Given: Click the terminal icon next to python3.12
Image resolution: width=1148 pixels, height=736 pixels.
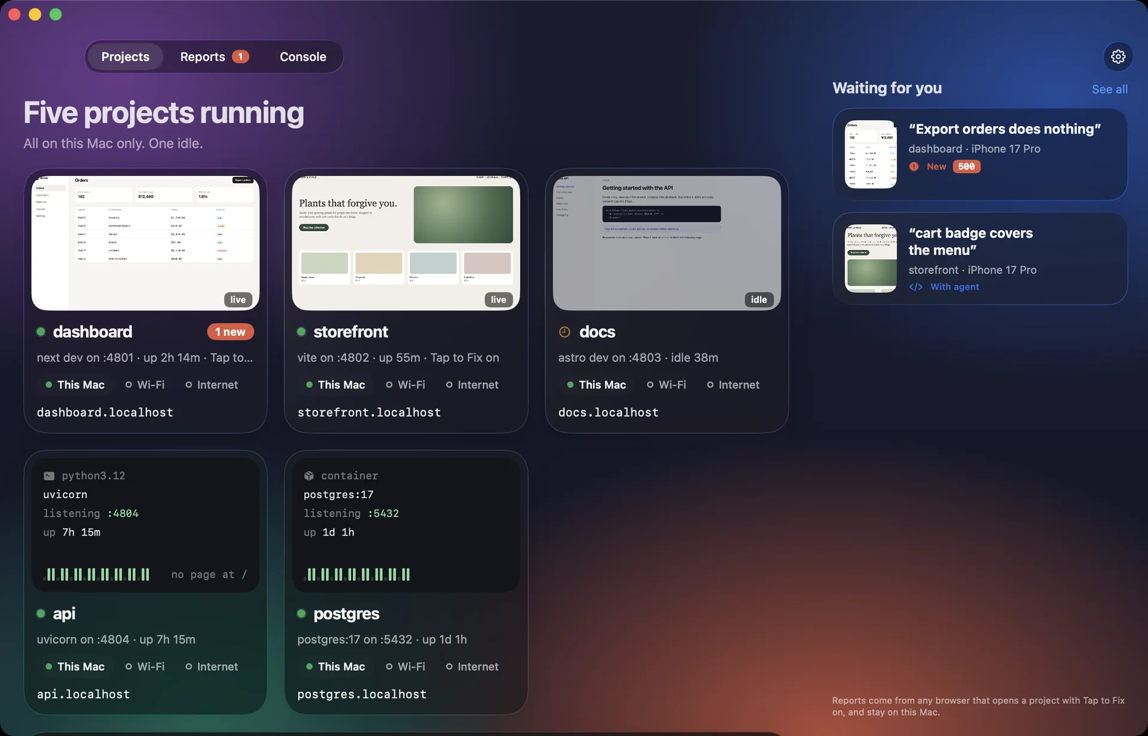Looking at the screenshot, I should point(49,476).
